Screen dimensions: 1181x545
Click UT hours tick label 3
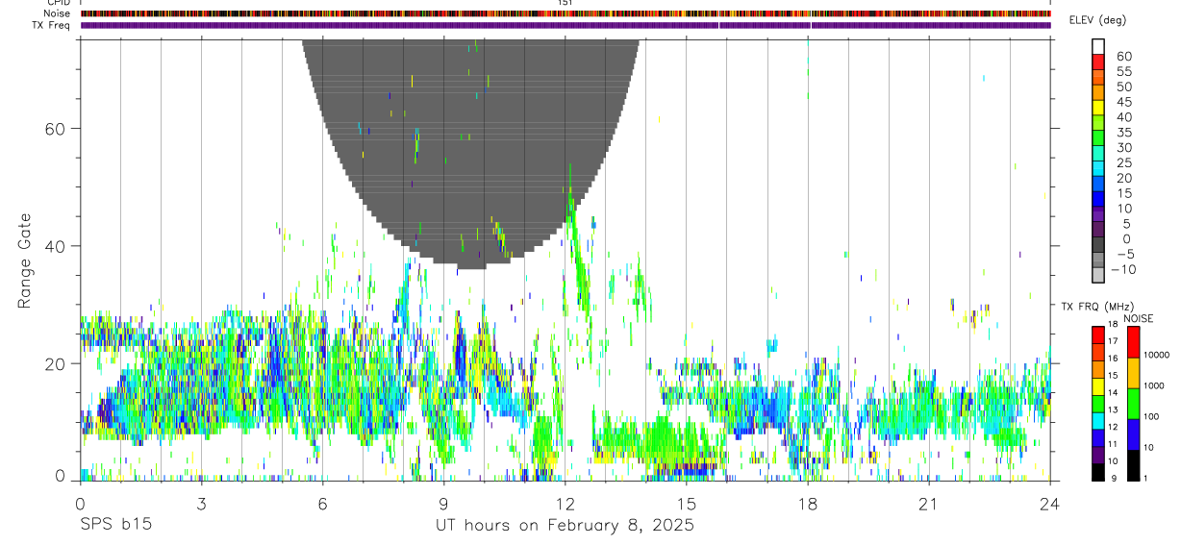[x=201, y=505]
